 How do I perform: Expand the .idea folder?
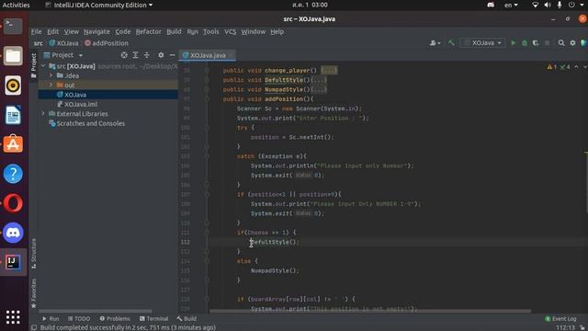tap(51, 75)
